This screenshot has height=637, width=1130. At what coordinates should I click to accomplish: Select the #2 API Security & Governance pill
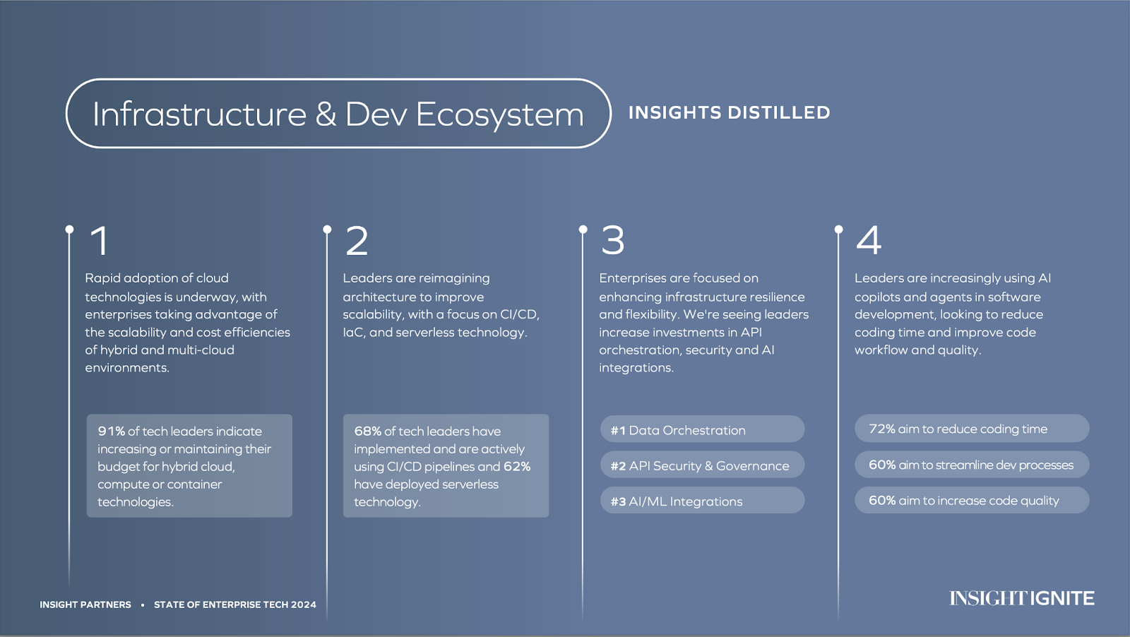(x=702, y=465)
